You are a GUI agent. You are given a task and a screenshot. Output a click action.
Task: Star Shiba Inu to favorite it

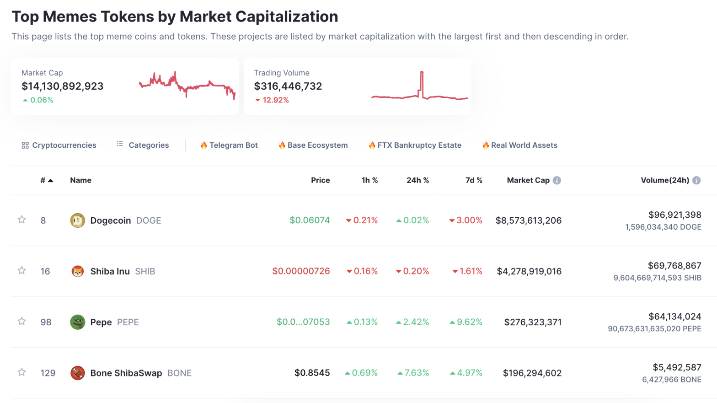[21, 271]
